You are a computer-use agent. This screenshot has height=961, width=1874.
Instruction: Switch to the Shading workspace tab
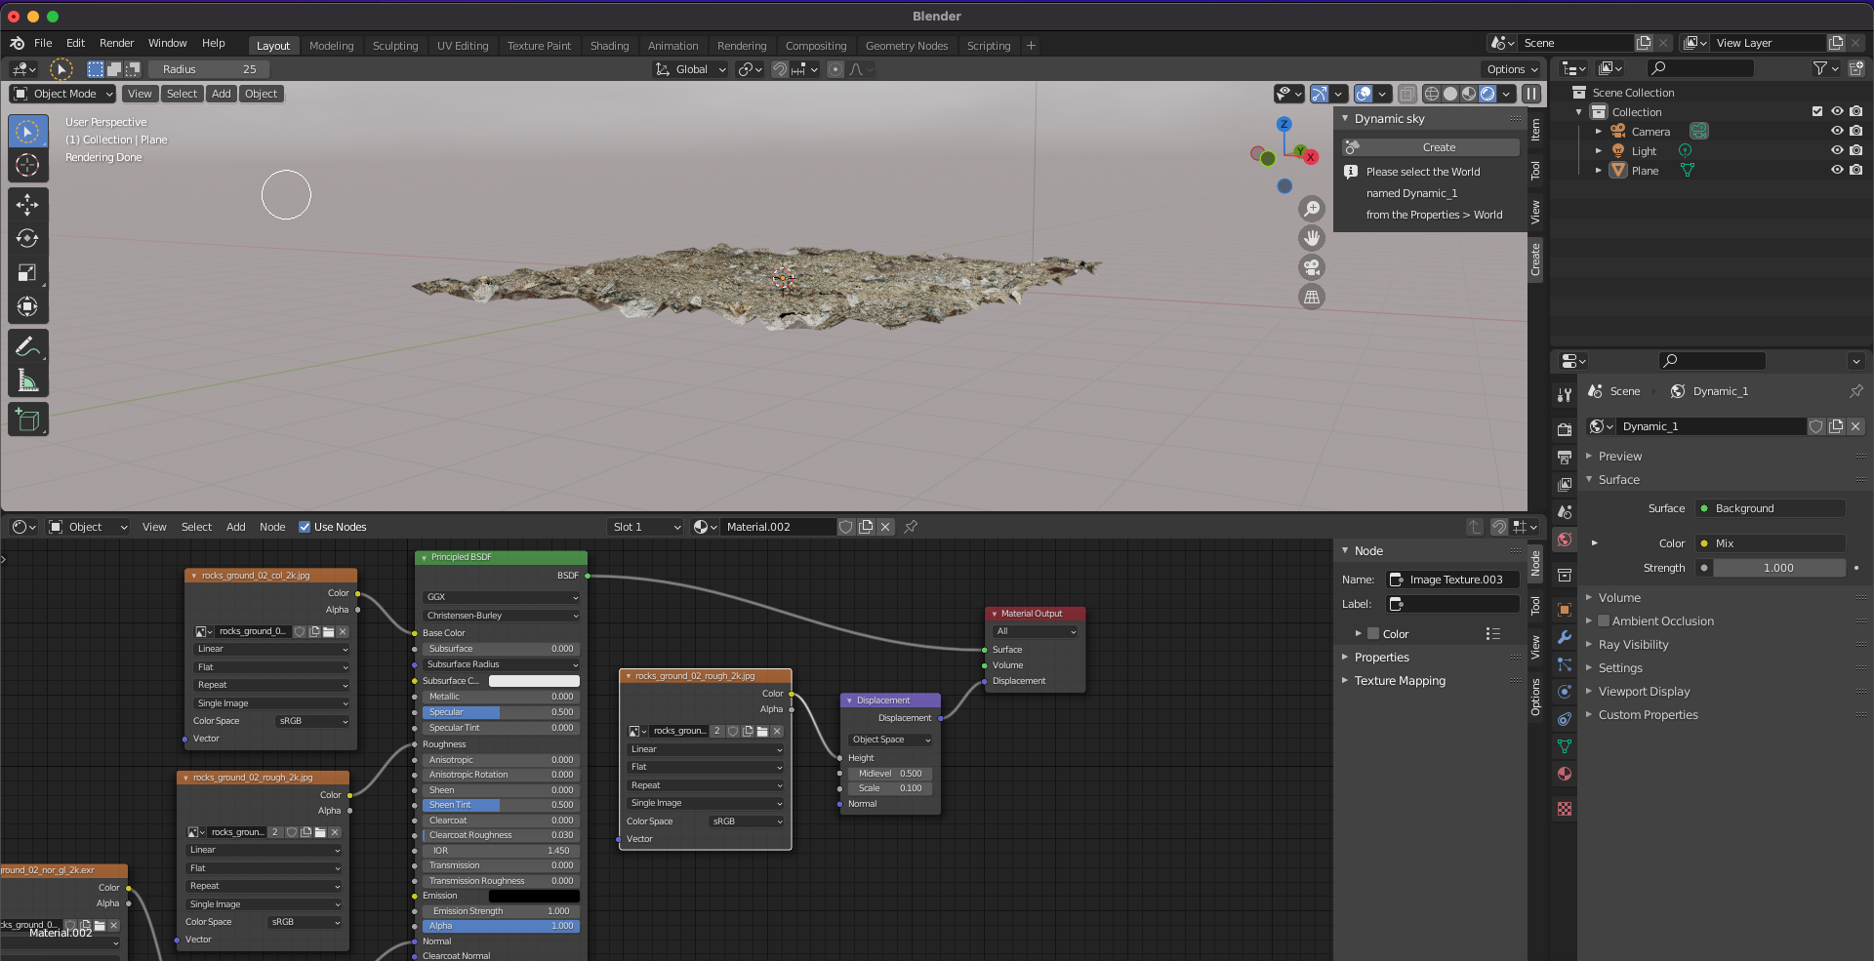tap(609, 46)
